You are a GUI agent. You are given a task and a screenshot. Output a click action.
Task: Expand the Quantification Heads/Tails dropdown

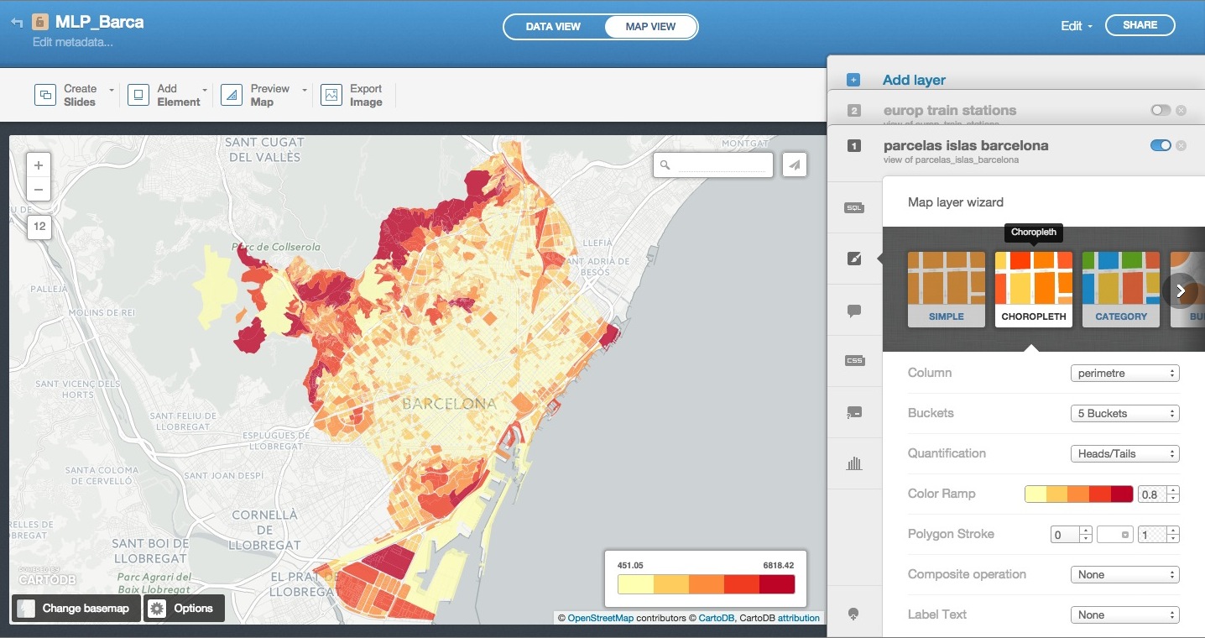1124,453
